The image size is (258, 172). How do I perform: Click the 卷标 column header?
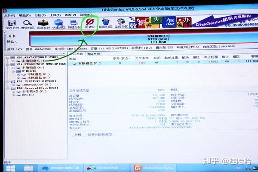(72, 59)
